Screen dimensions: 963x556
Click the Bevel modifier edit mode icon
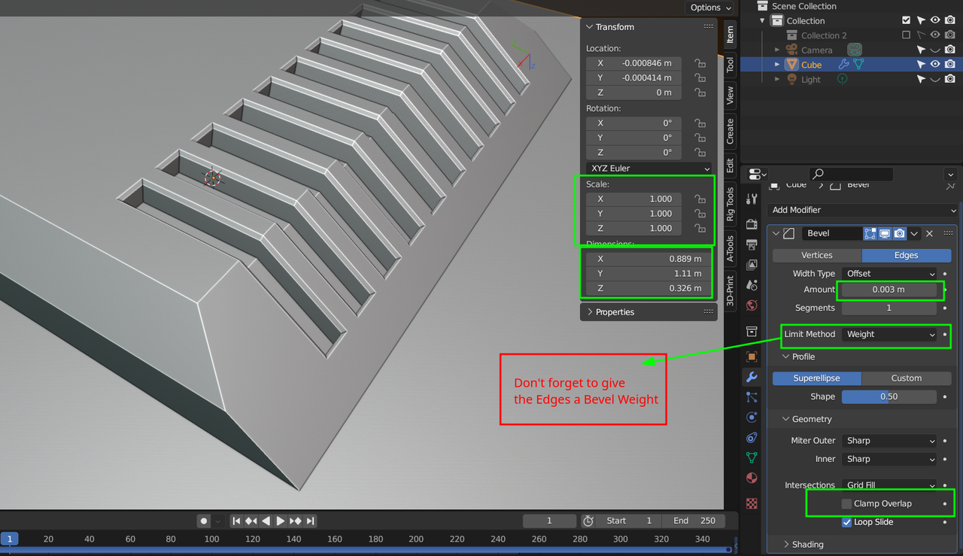click(x=870, y=234)
